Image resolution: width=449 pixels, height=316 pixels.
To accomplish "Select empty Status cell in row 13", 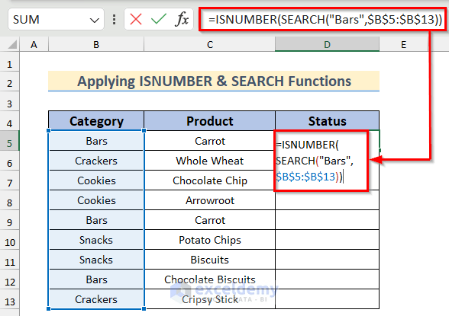I will tap(327, 299).
